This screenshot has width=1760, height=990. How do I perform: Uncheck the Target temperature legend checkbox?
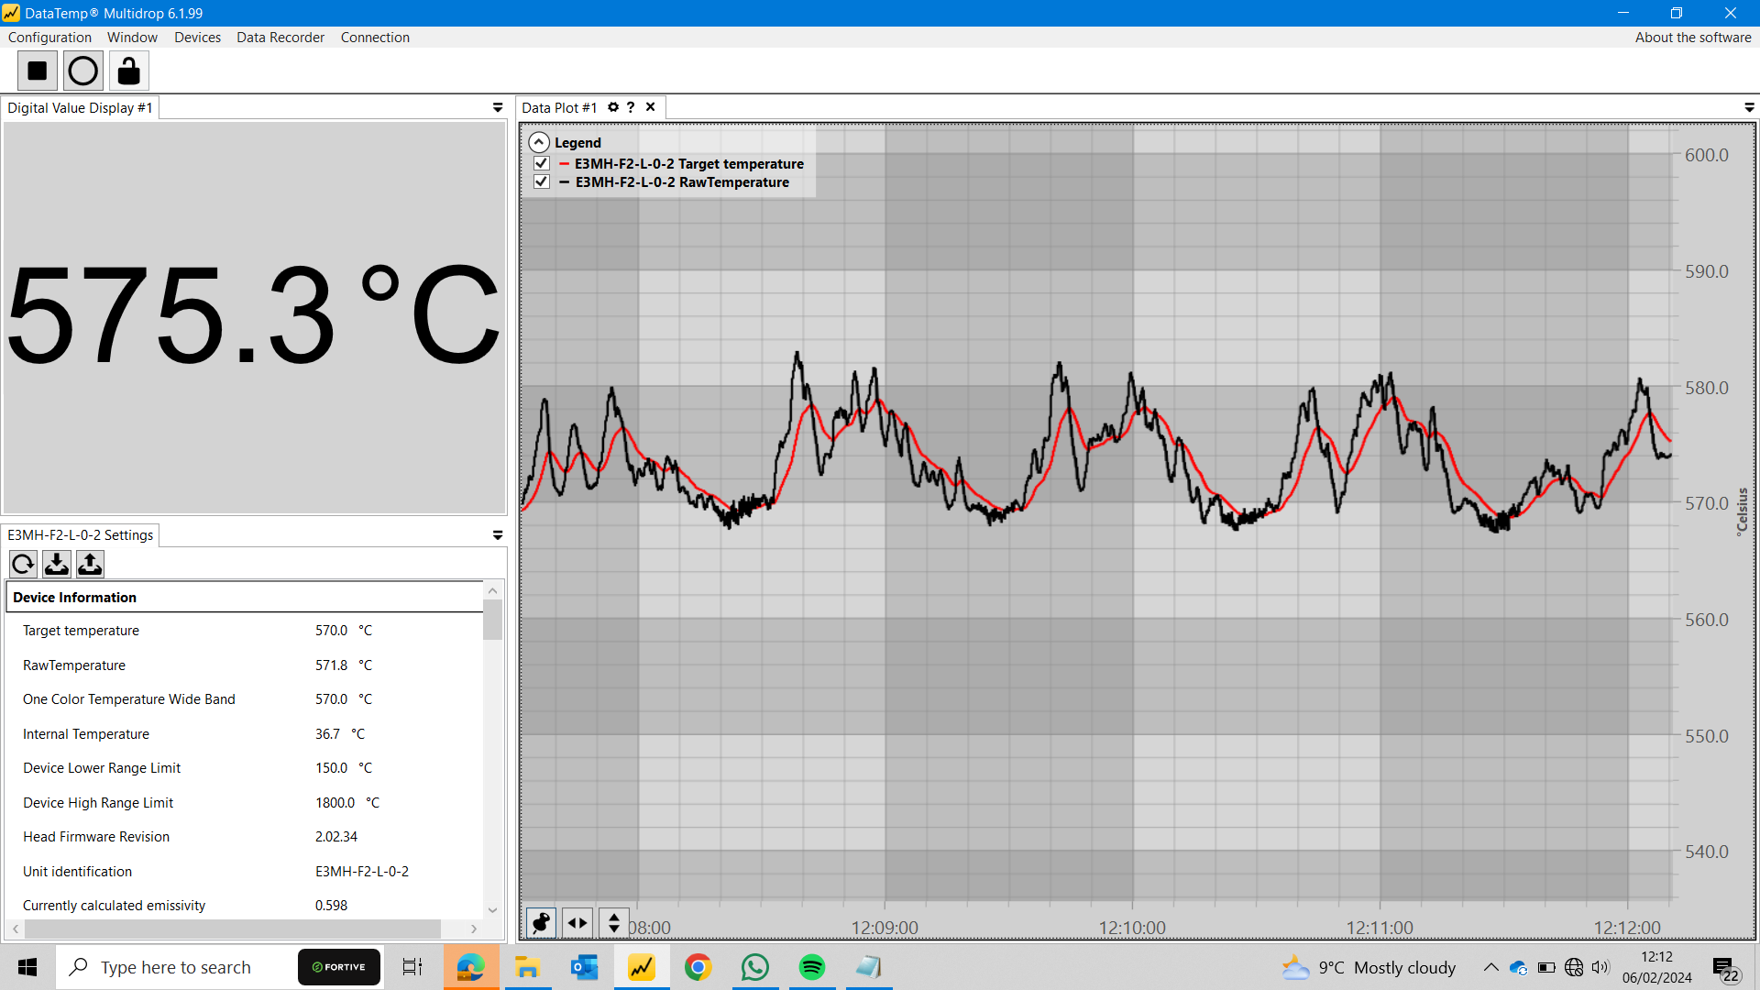click(x=542, y=163)
